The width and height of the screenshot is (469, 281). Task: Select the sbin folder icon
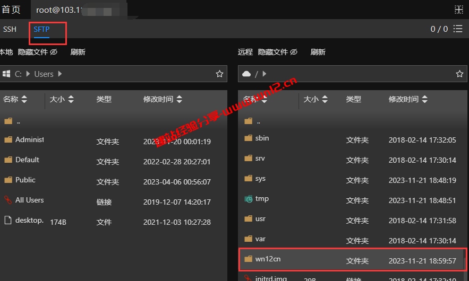pyautogui.click(x=248, y=138)
